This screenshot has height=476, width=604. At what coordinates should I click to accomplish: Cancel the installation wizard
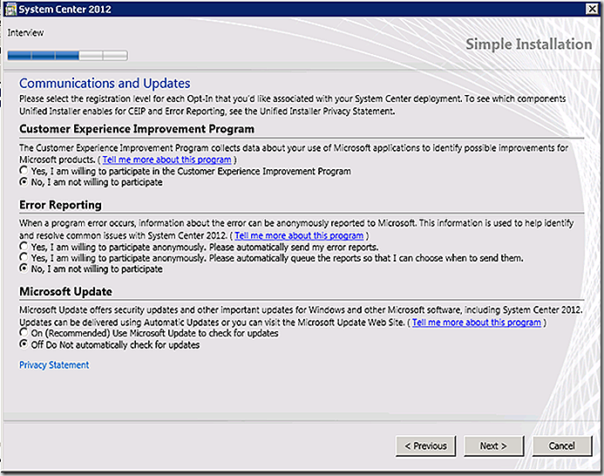pos(562,446)
